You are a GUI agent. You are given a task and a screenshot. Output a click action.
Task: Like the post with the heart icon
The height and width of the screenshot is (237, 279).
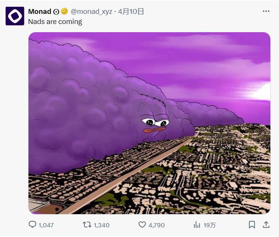142,225
